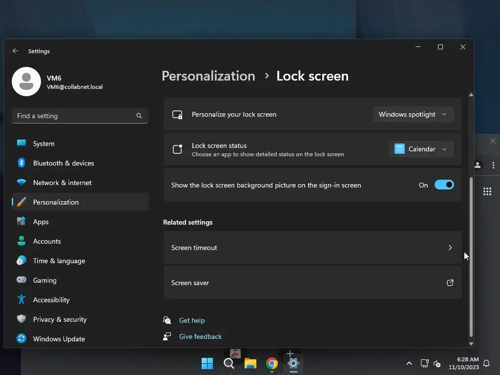Turn off sign-in screen background picture toggle
This screenshot has width=500, height=375.
(444, 185)
